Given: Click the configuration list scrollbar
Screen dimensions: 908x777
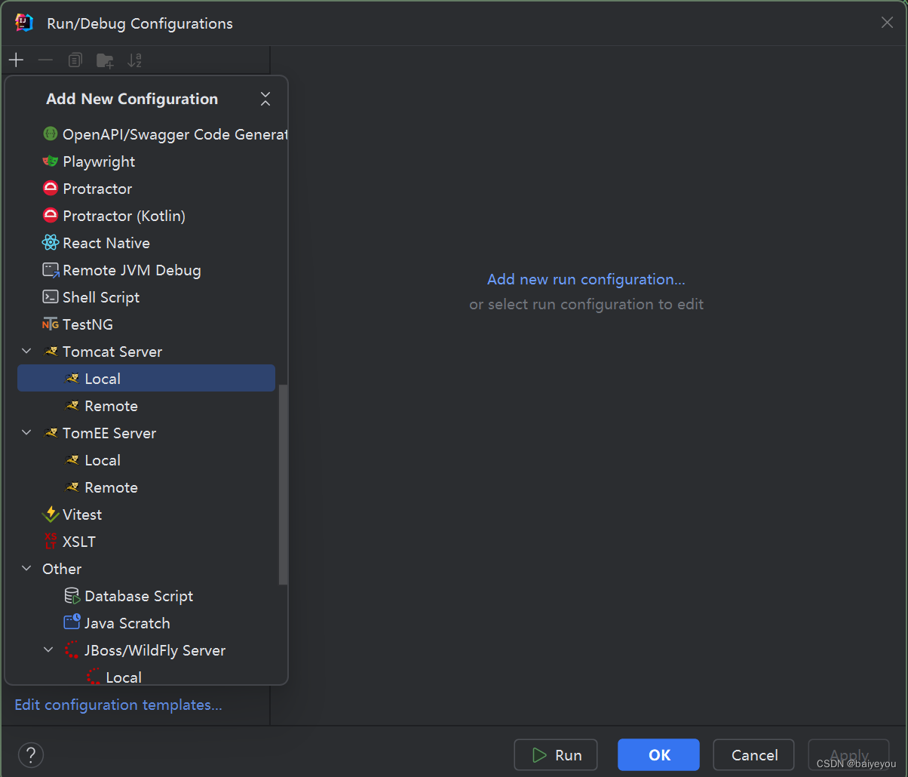Looking at the screenshot, I should pos(283,484).
